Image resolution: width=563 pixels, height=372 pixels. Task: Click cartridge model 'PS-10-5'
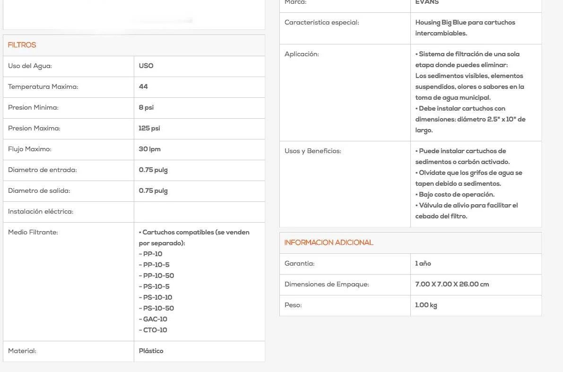click(x=156, y=286)
